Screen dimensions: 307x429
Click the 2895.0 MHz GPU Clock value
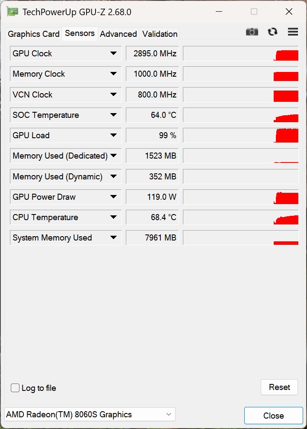pos(152,53)
